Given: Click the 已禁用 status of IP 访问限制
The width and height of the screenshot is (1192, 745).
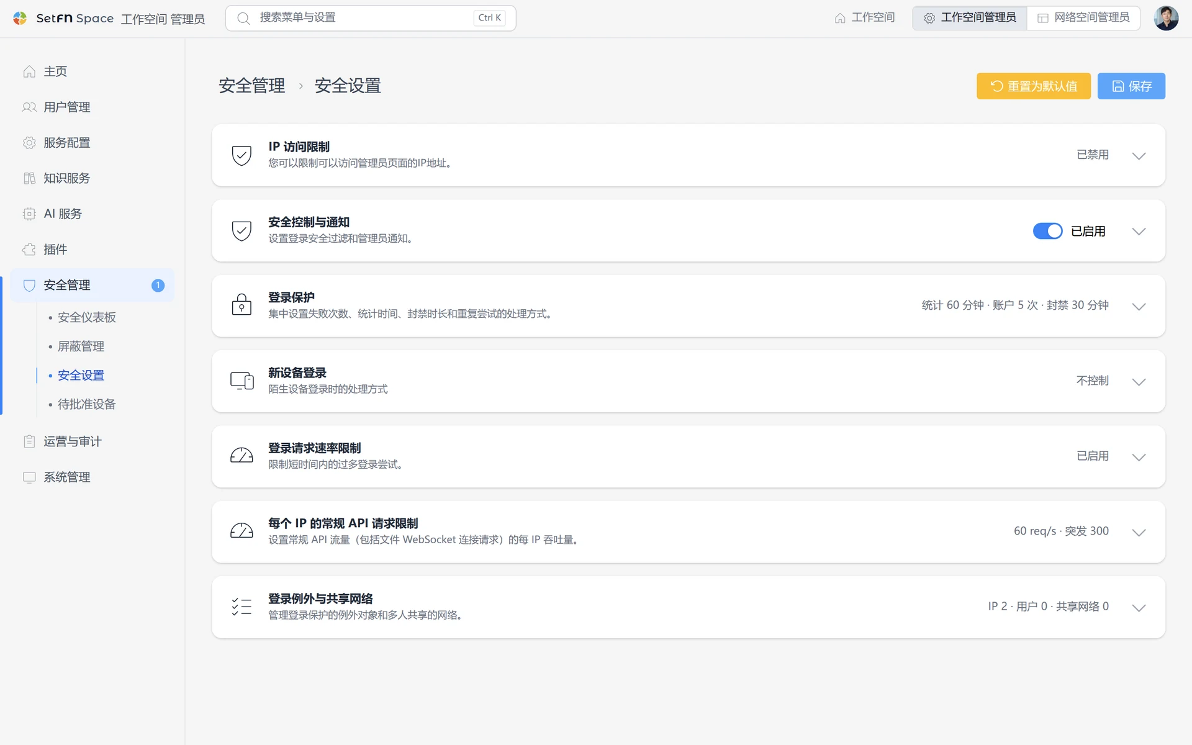Looking at the screenshot, I should 1092,155.
